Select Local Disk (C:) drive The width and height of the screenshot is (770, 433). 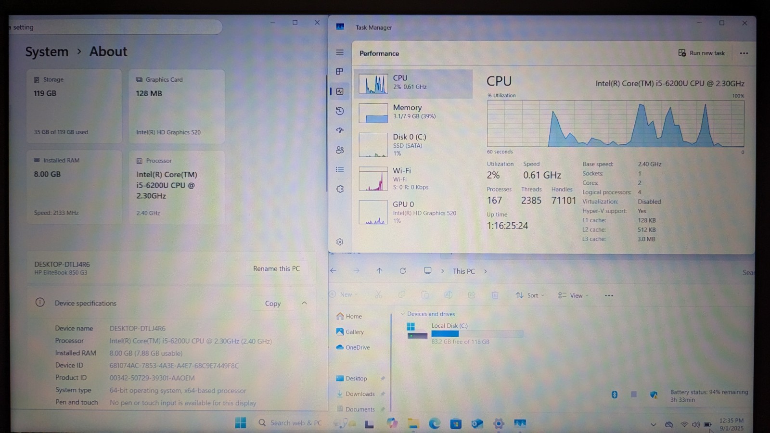[x=464, y=333]
